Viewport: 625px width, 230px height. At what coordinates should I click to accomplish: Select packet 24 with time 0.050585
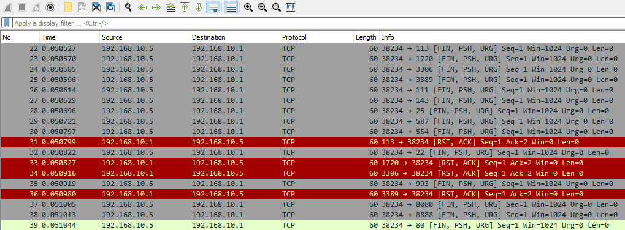coord(313,69)
